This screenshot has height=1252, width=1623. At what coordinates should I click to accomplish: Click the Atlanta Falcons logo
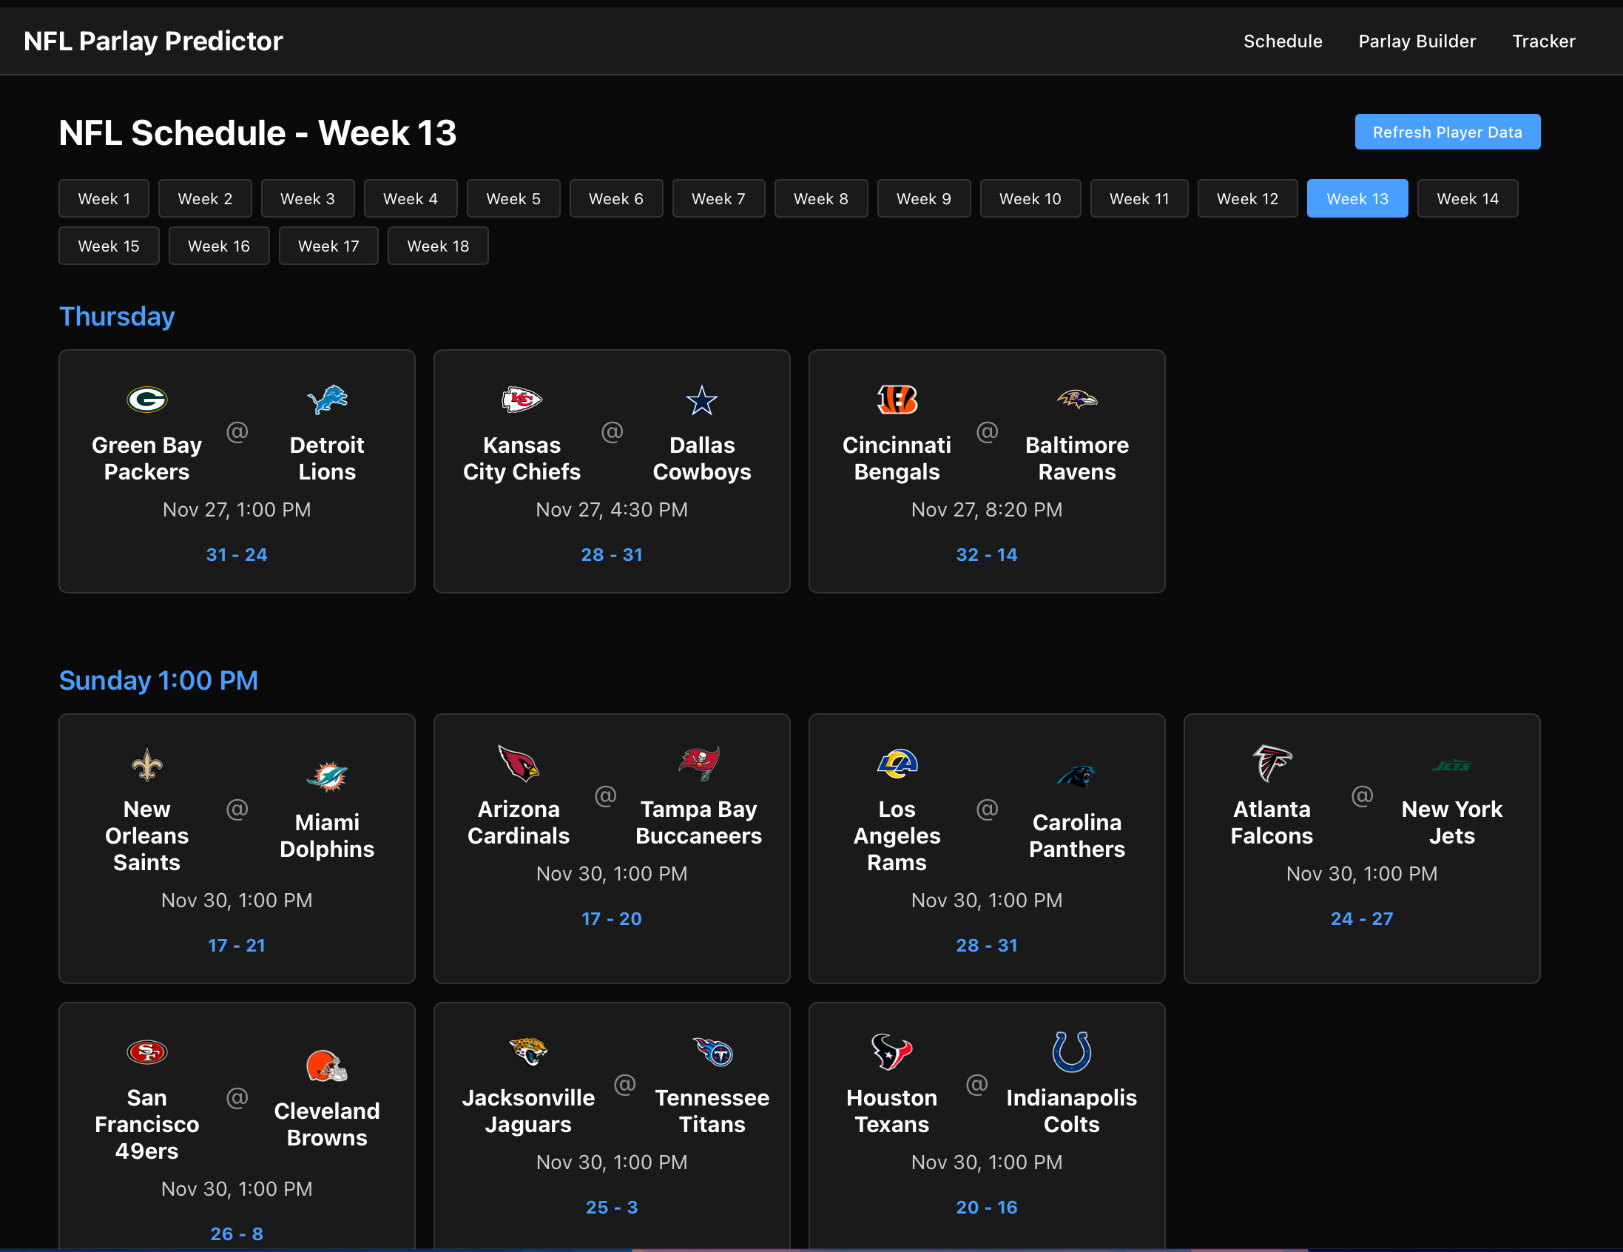[1272, 764]
